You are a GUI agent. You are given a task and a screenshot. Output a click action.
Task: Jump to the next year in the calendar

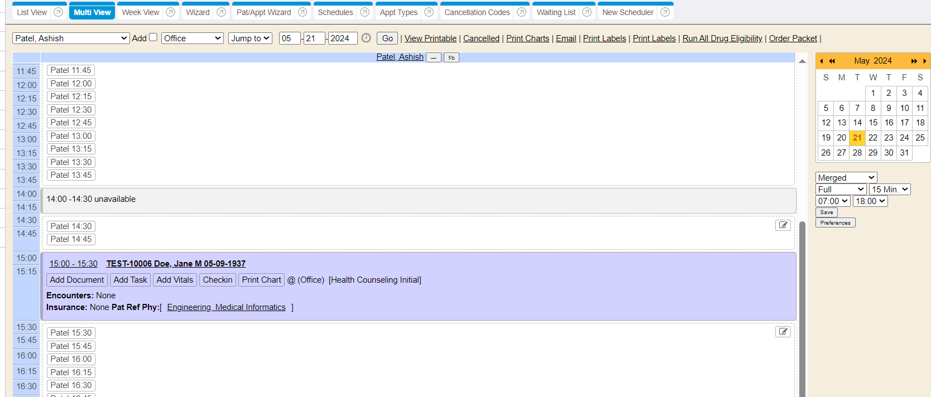pos(914,61)
